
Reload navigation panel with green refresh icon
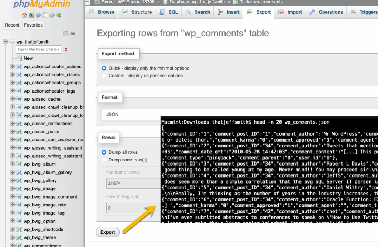59,15
